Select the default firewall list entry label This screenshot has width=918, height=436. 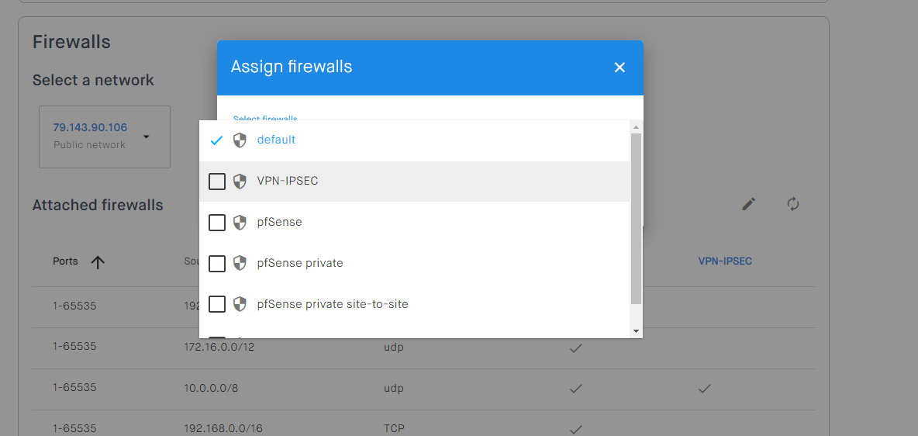click(x=277, y=140)
